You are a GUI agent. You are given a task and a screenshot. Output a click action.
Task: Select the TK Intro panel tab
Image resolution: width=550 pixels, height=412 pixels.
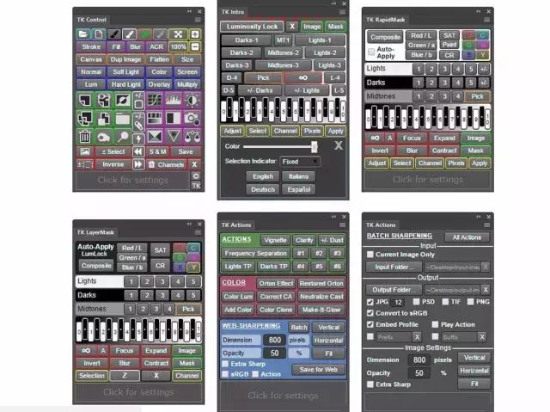233,12
